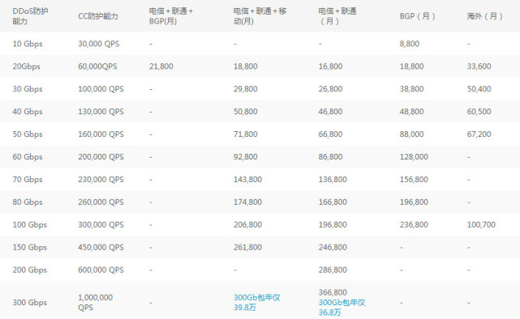The image size is (520, 319).
Task: Click the 29,800 price cell
Action: coord(246,89)
